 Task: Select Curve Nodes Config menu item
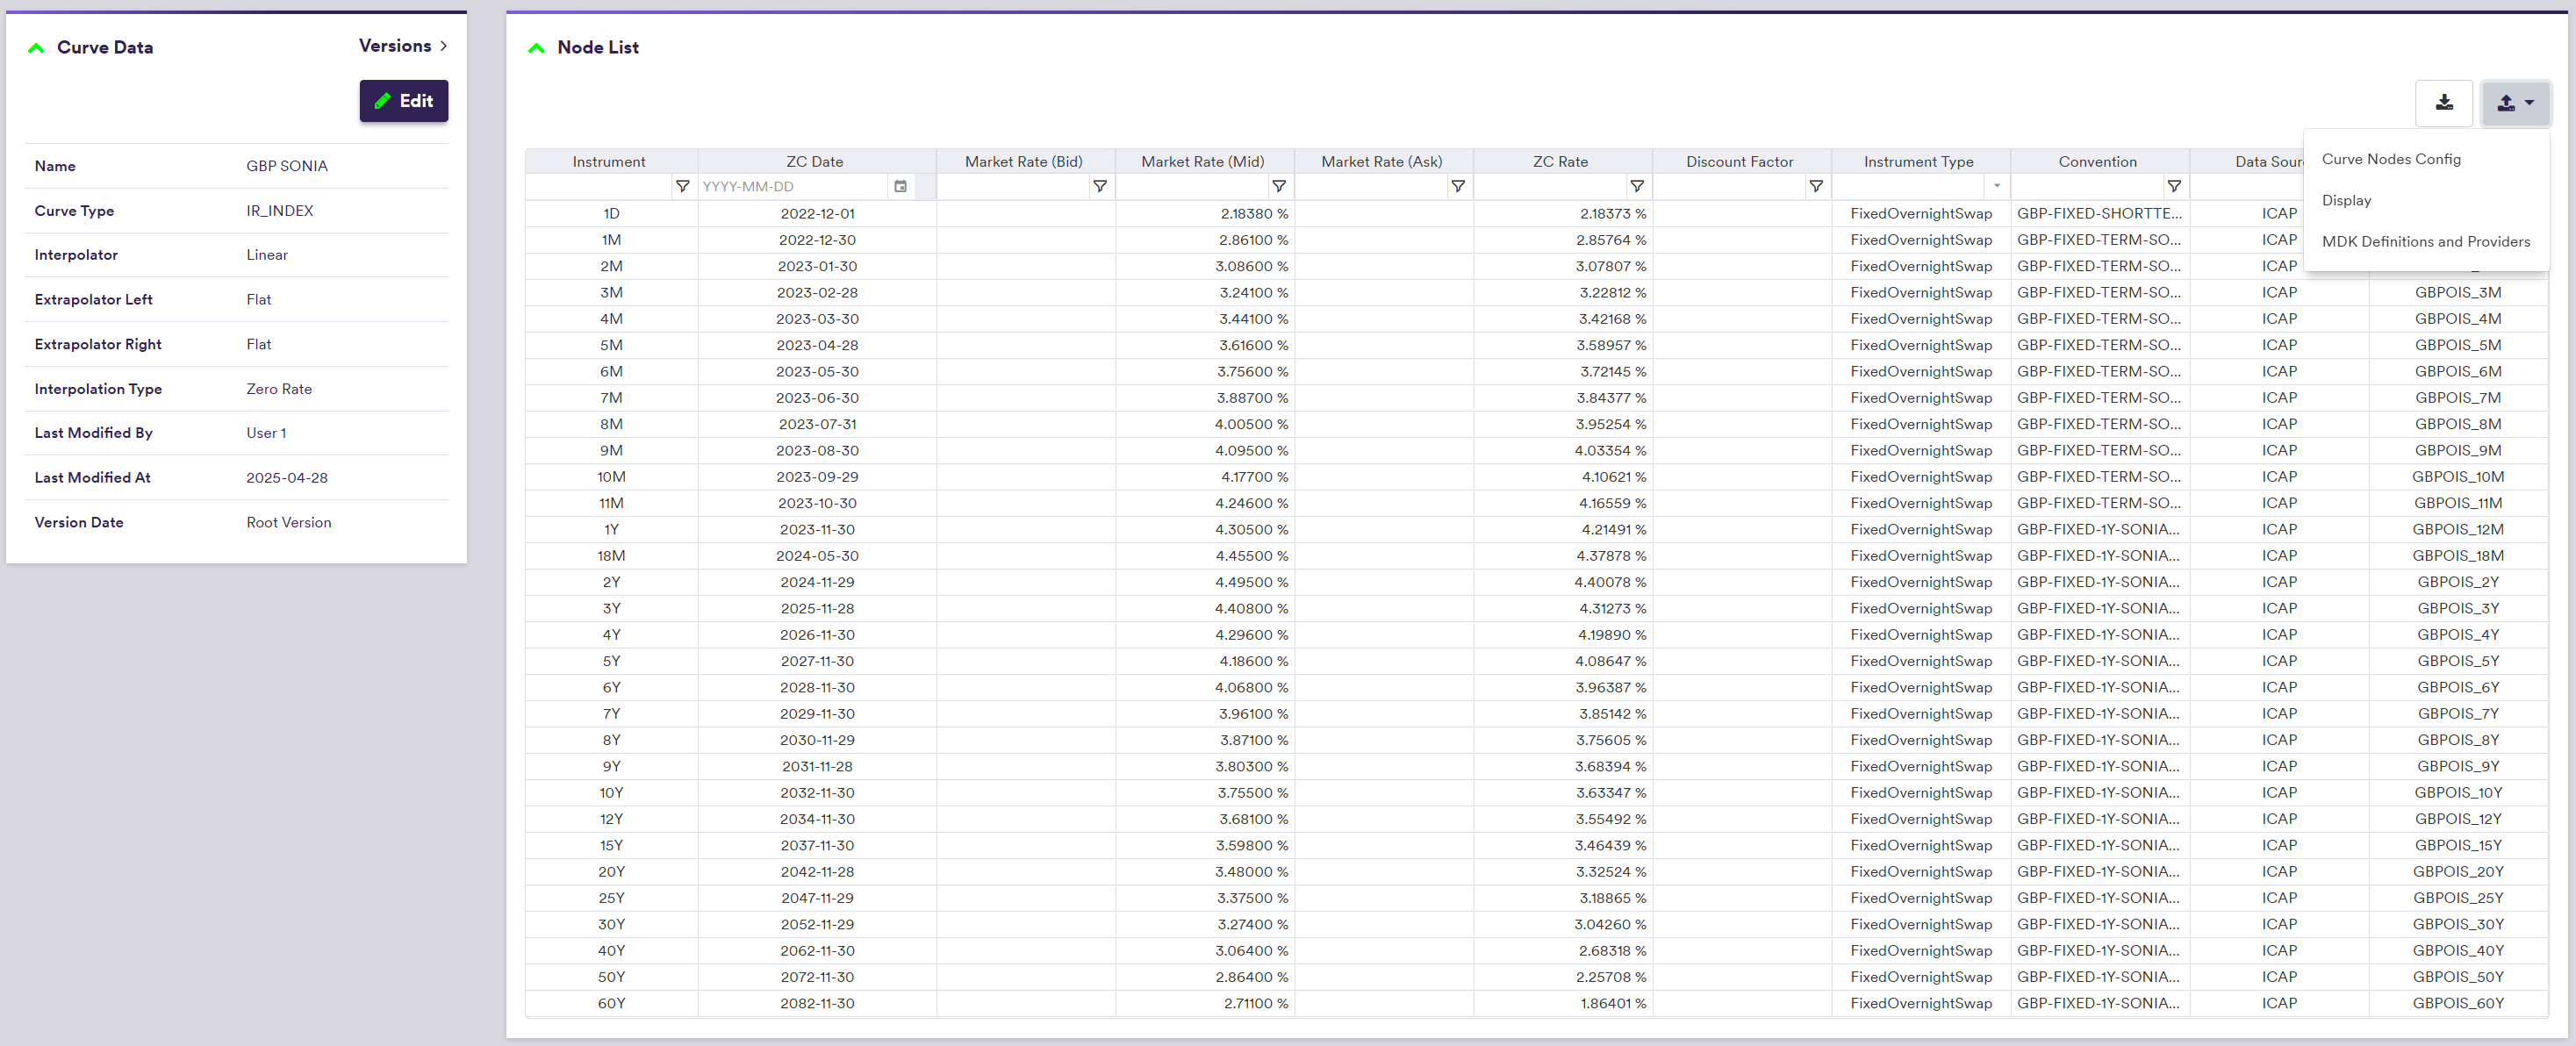[2390, 159]
